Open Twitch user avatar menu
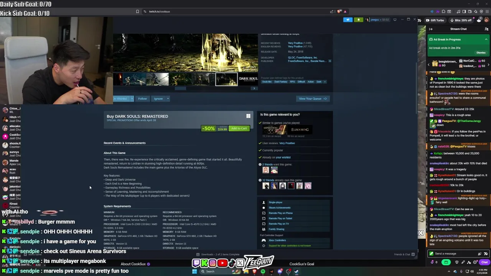The width and height of the screenshot is (491, 276). click(486, 20)
